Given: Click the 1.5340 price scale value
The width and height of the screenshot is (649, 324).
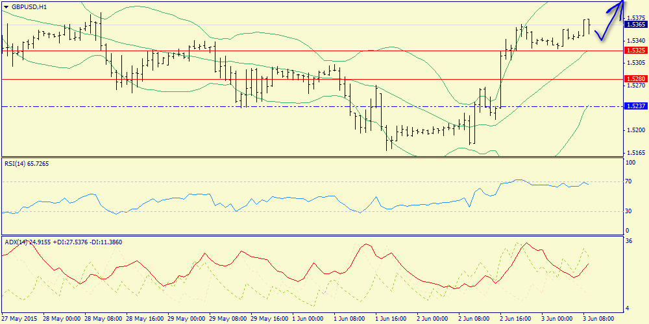Looking at the screenshot, I should [636, 40].
